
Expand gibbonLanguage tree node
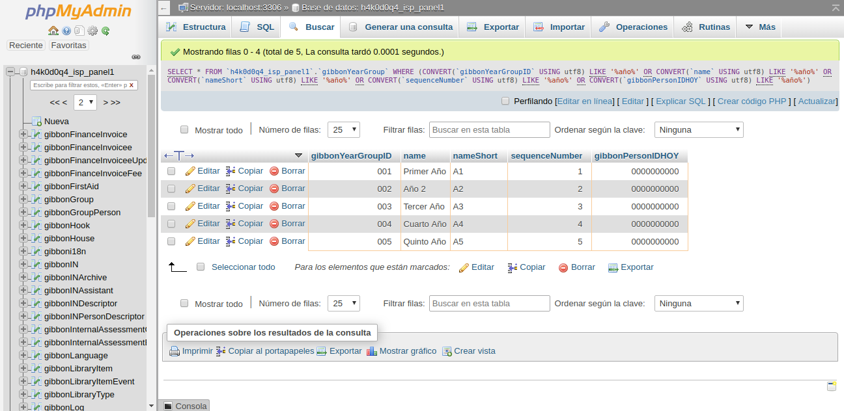[x=23, y=356]
